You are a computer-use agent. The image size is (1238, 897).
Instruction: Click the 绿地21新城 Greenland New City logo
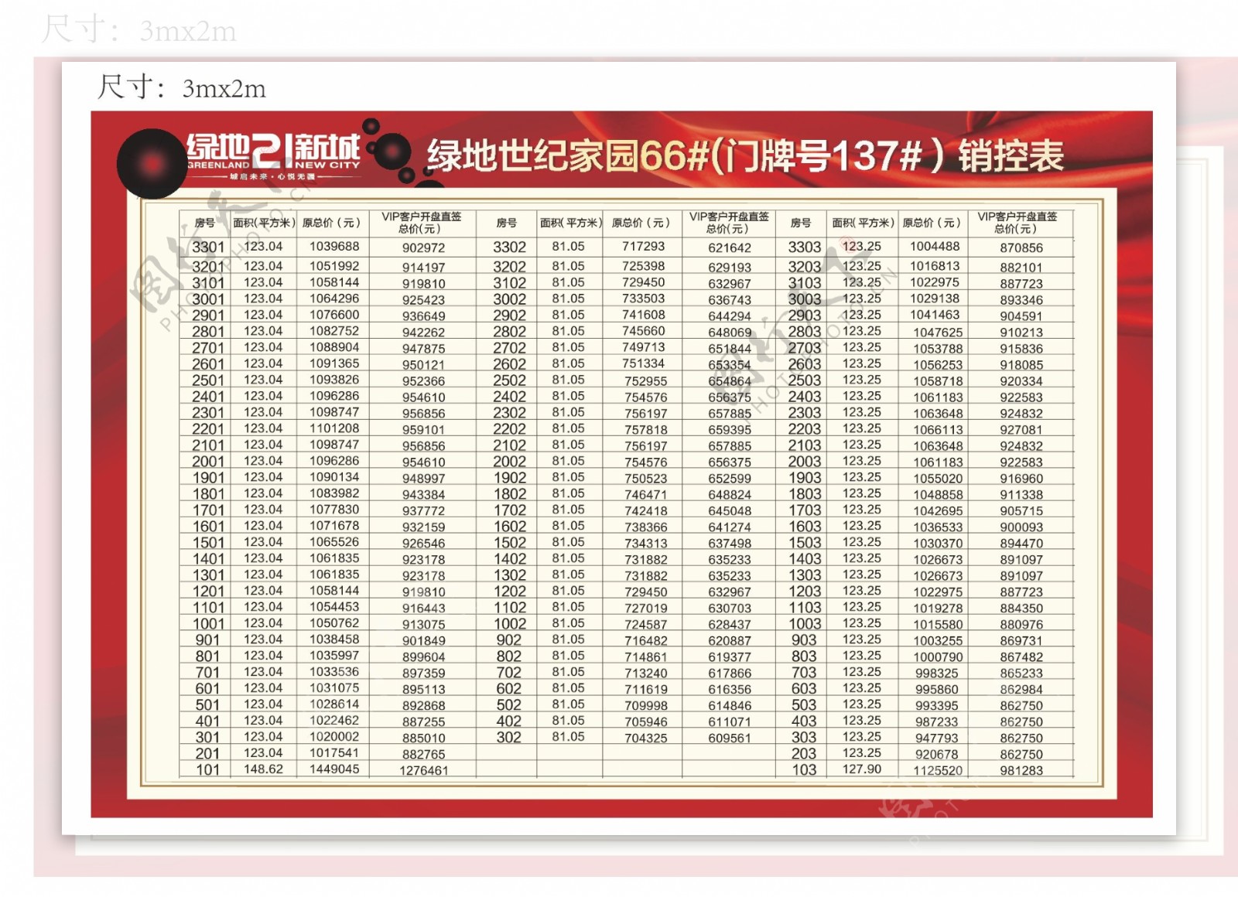(x=273, y=156)
